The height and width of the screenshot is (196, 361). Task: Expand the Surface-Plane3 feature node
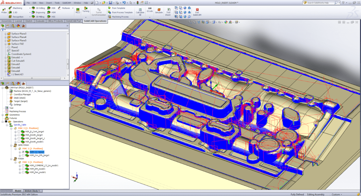(x=5, y=34)
